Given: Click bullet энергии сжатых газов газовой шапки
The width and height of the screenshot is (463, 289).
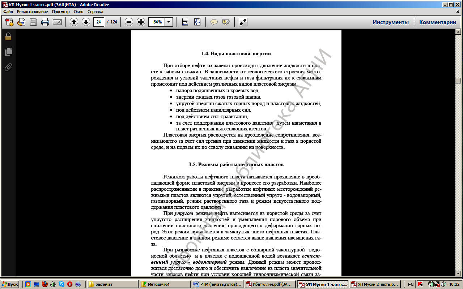Looking at the screenshot, I should 218,97.
